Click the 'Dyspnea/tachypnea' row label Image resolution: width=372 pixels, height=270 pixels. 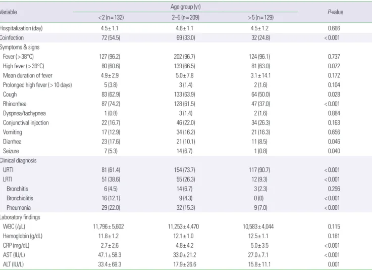click(x=24, y=113)
